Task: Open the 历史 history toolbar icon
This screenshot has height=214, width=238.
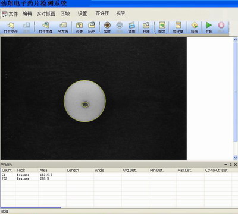Action: pyautogui.click(x=92, y=27)
